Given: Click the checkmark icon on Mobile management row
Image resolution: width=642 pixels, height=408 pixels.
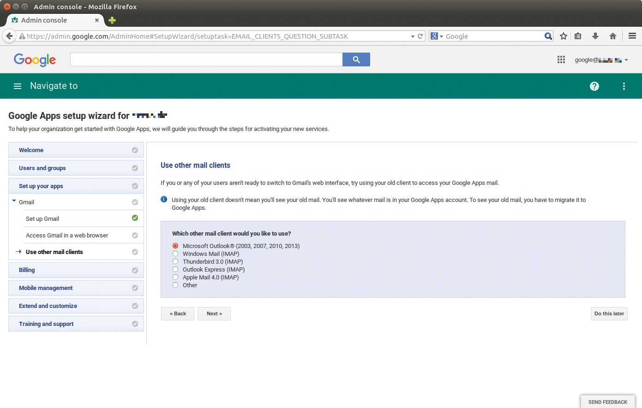Looking at the screenshot, I should tap(135, 288).
